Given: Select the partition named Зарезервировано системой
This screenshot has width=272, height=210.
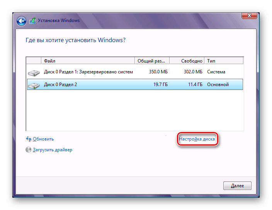Looking at the screenshot, I should click(88, 72).
